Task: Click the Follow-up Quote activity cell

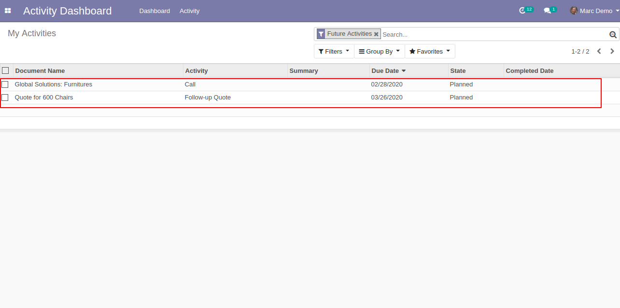Action: pos(208,98)
